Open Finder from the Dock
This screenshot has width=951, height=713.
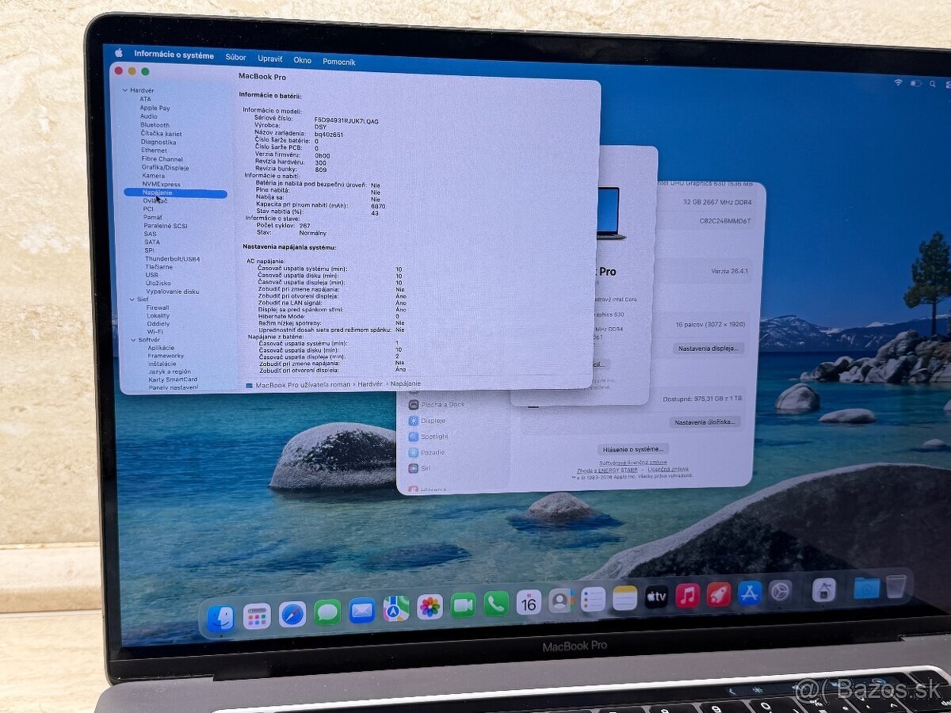click(x=220, y=618)
